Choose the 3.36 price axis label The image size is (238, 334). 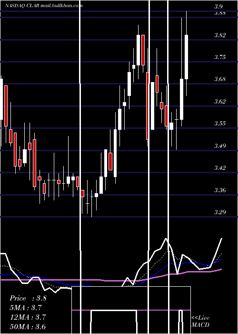(220, 190)
